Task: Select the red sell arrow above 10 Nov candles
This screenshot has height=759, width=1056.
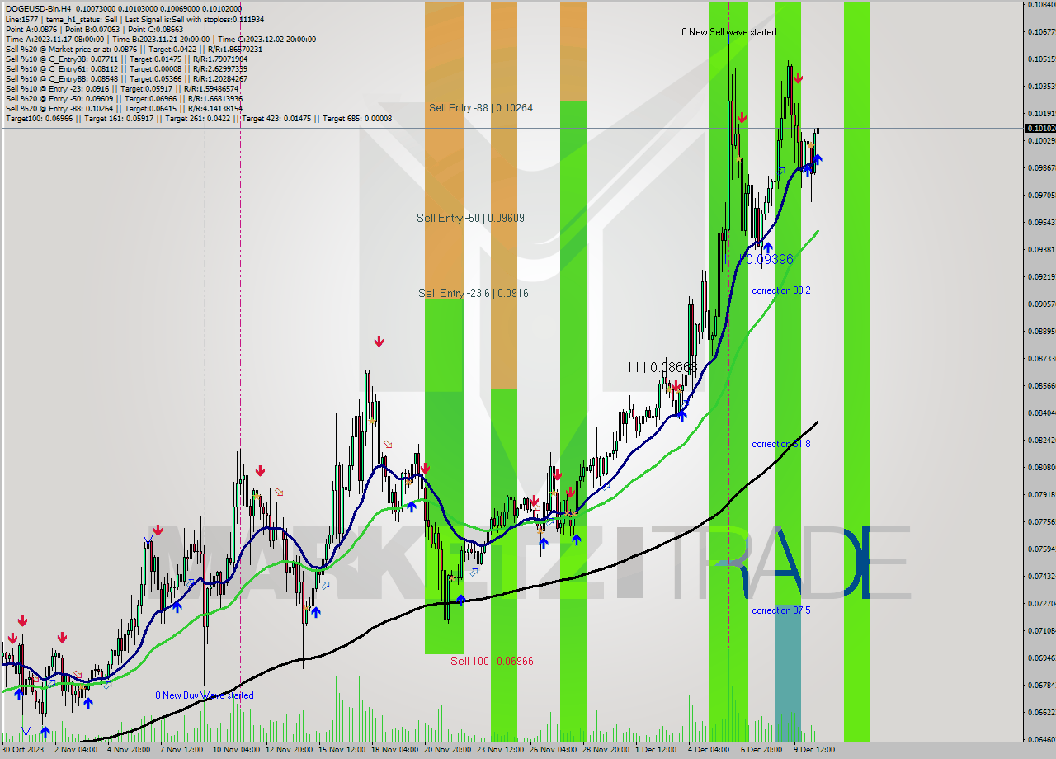Action: point(261,469)
